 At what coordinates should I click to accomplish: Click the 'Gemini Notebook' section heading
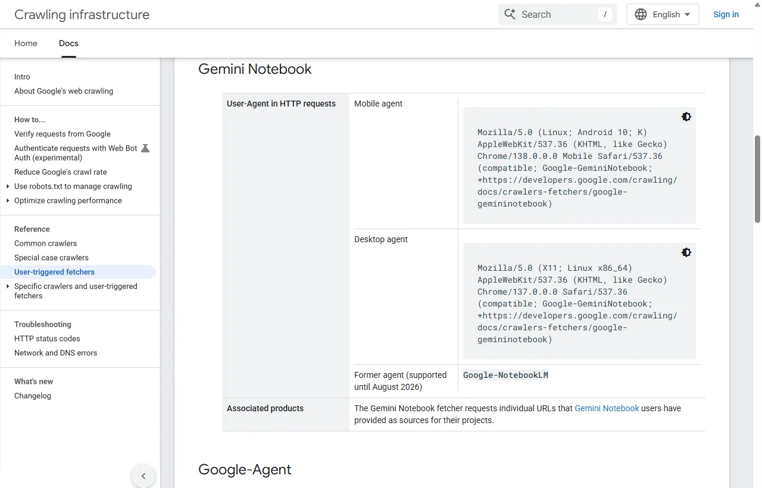255,69
